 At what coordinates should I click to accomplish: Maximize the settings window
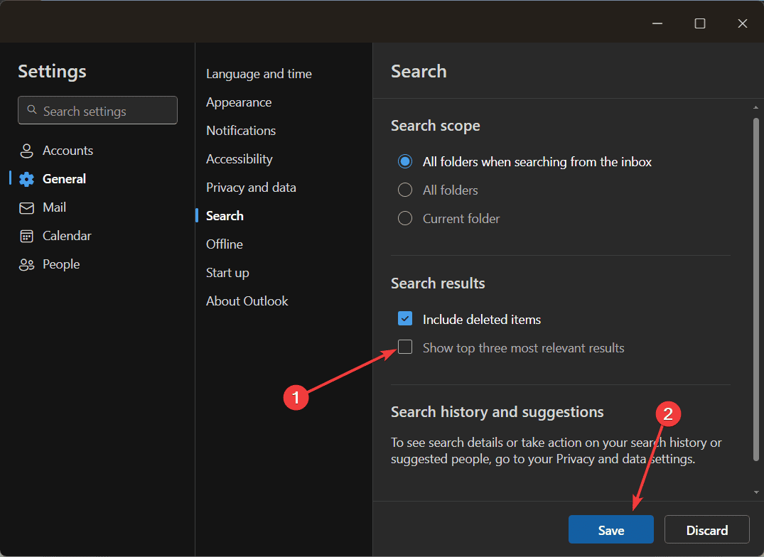click(x=700, y=23)
